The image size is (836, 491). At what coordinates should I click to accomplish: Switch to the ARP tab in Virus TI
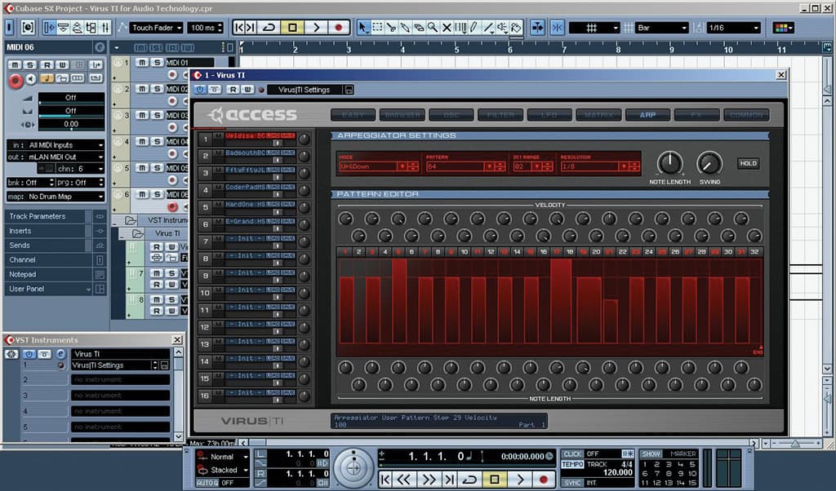[x=647, y=114]
